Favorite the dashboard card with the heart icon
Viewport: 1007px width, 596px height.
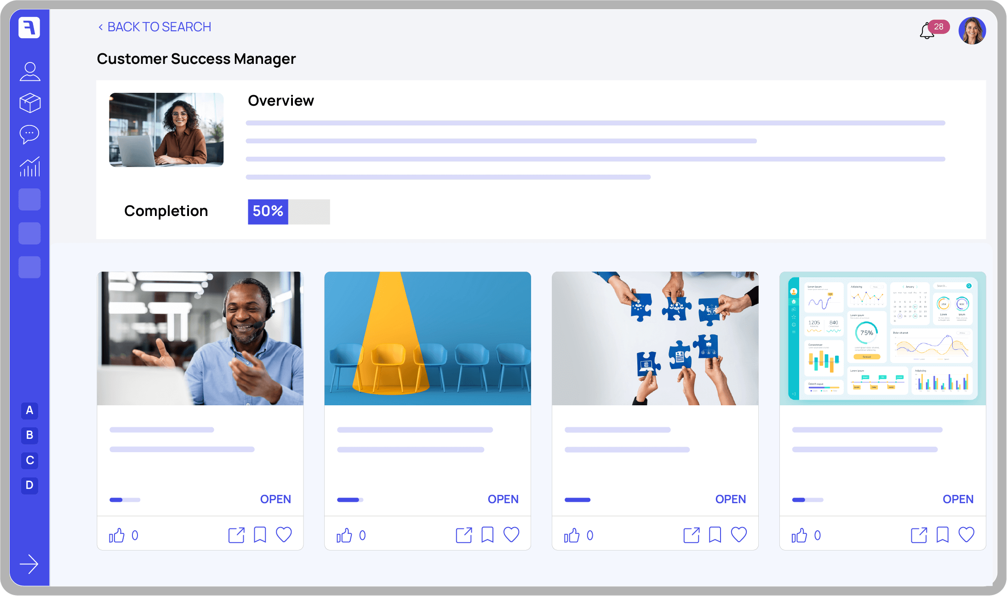click(966, 535)
